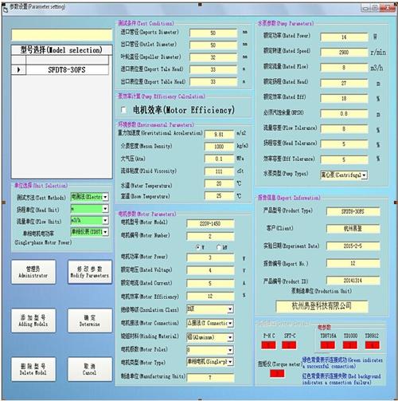Select the Y motor connection radio button
This screenshot has width=398, height=401.
click(x=198, y=247)
